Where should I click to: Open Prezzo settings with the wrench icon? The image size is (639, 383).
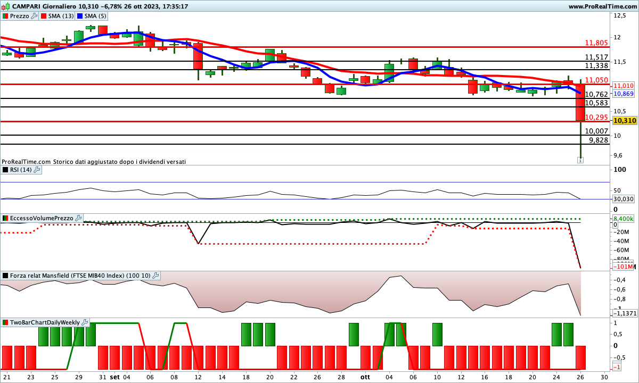click(35, 16)
